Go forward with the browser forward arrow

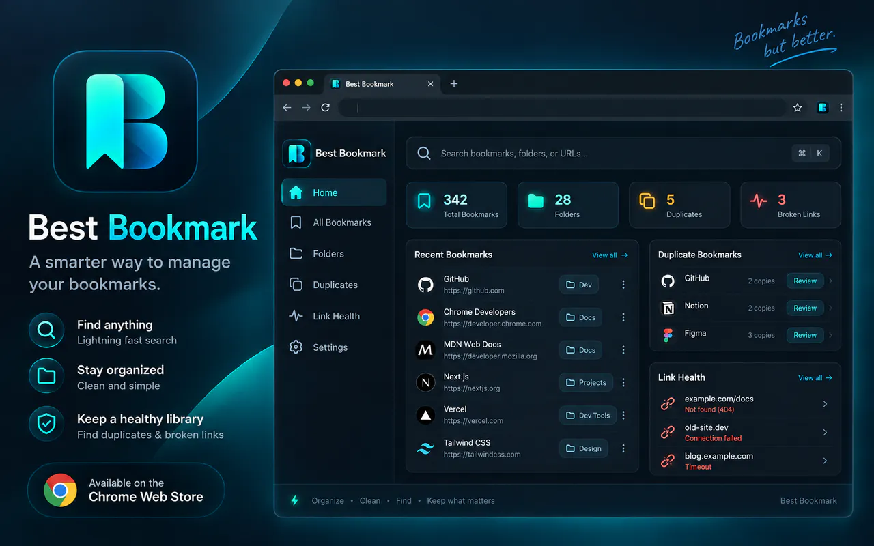pyautogui.click(x=306, y=107)
